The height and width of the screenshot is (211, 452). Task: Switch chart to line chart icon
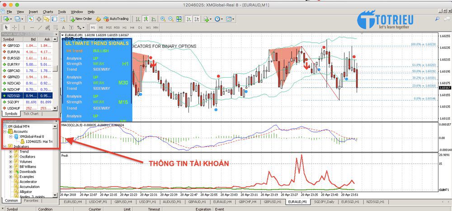tap(154, 19)
